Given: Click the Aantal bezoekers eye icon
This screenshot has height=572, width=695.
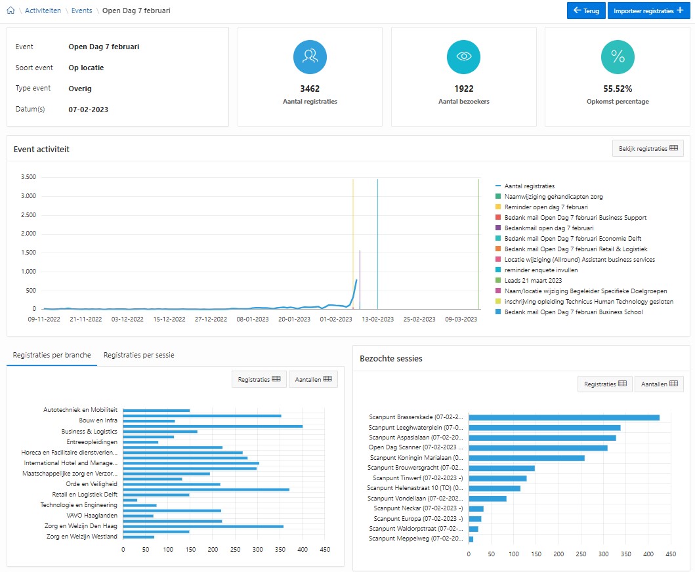Looking at the screenshot, I should [463, 56].
